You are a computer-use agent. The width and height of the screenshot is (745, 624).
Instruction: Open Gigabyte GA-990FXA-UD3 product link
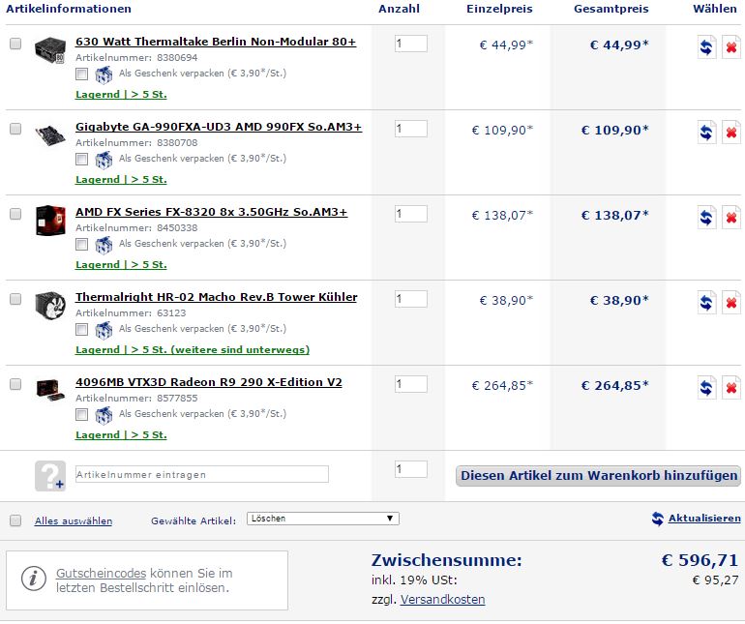[x=219, y=127]
